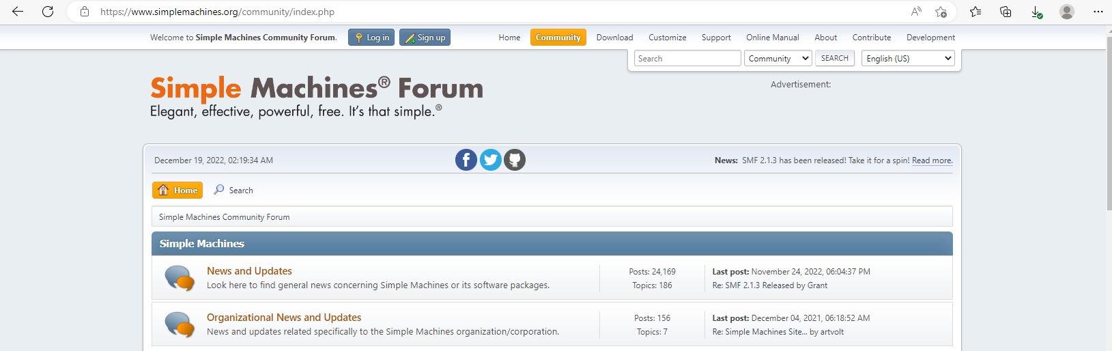Click the News and Updates board icon

180,278
